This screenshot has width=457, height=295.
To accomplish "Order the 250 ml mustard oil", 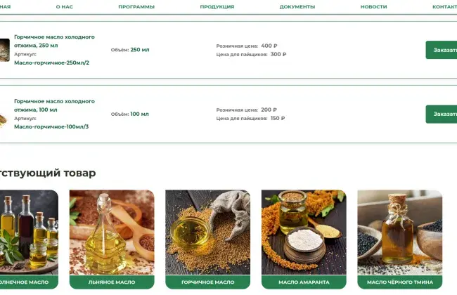I will pyautogui.click(x=442, y=50).
